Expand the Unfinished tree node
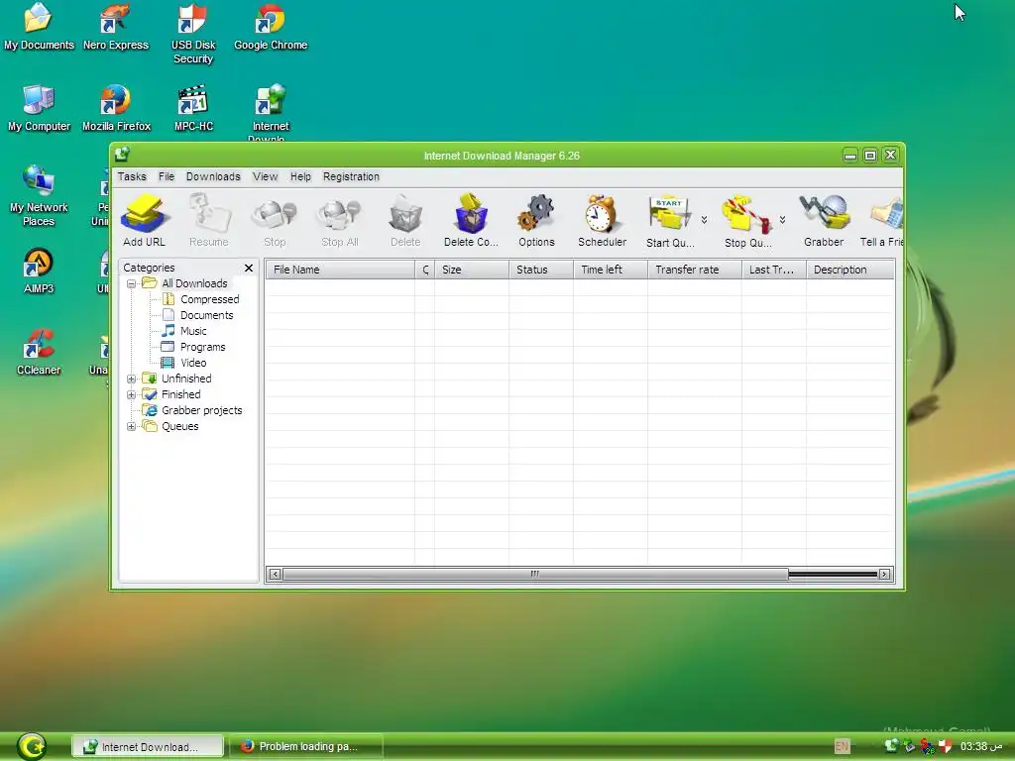 point(132,379)
